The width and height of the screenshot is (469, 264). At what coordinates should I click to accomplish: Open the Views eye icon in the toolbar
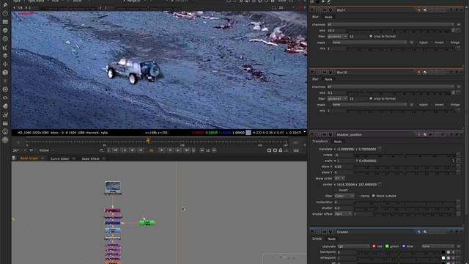pyautogui.click(x=5, y=98)
